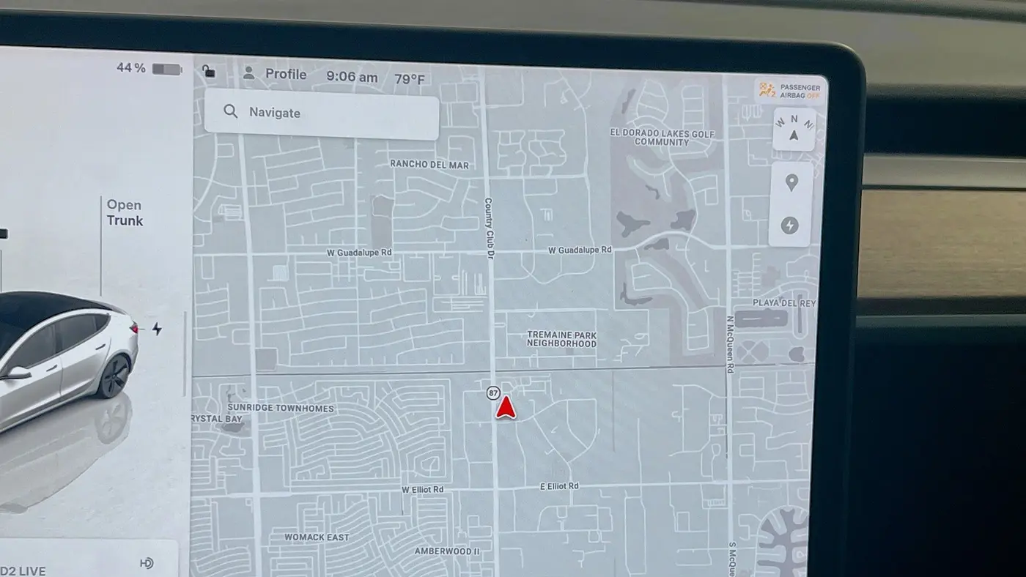Open the Profile driver icon
This screenshot has height=577, width=1026.
(x=249, y=73)
